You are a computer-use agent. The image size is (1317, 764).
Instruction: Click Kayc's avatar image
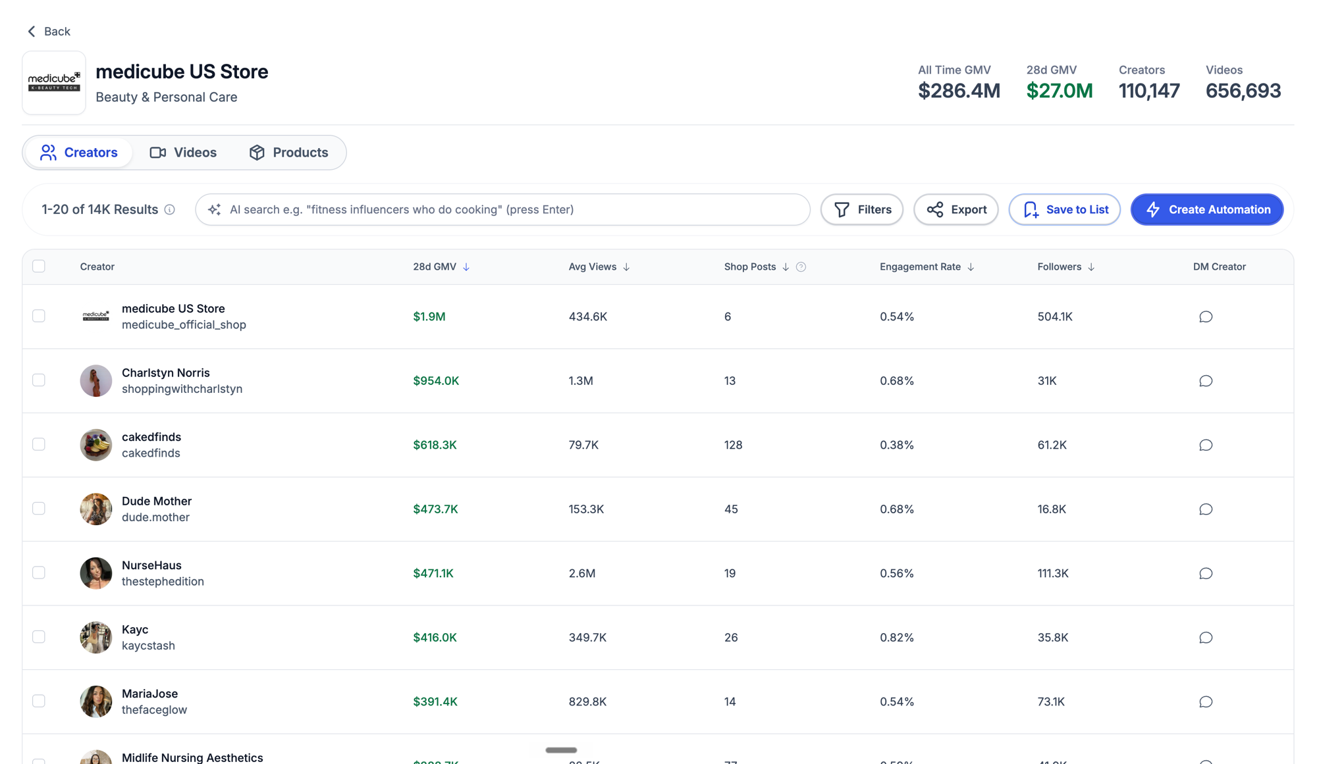click(x=96, y=637)
